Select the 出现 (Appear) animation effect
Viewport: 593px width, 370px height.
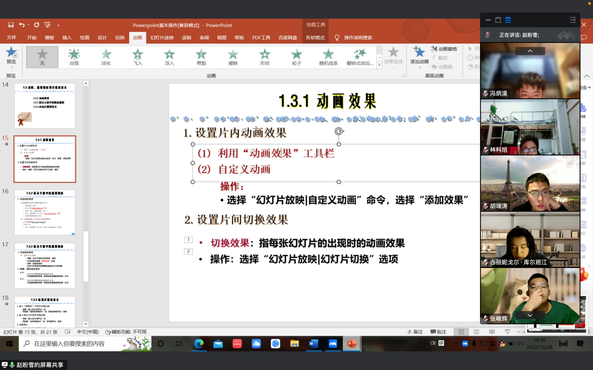74,57
